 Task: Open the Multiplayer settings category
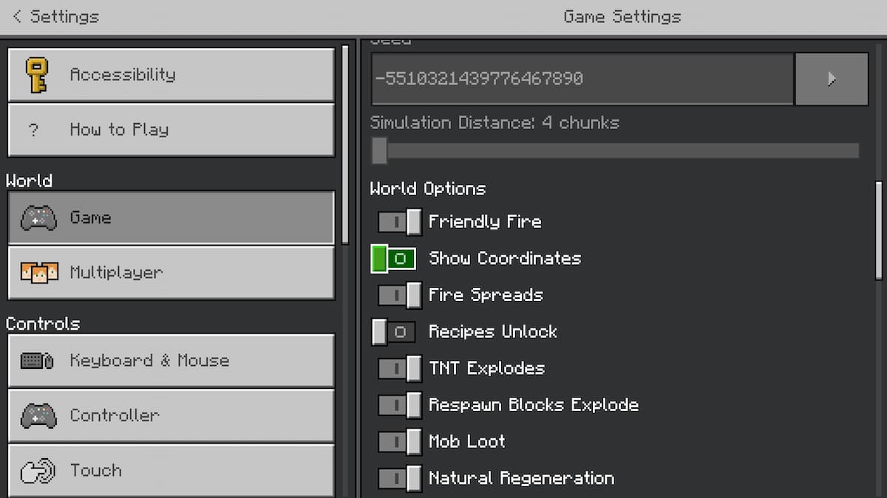[x=170, y=272]
